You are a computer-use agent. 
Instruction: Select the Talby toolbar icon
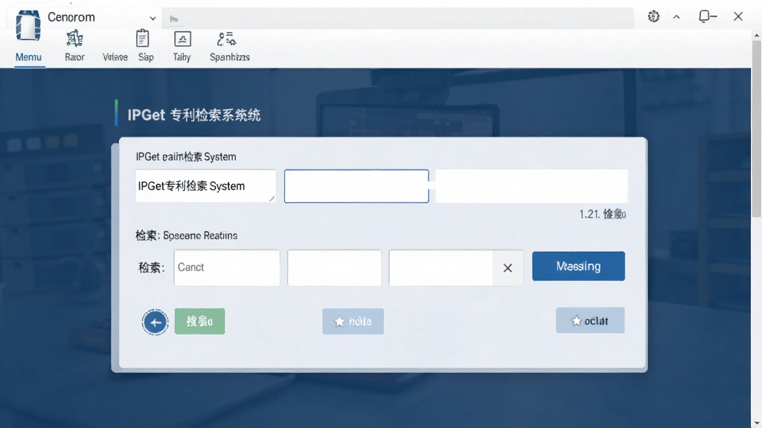click(x=182, y=39)
